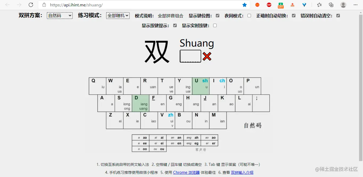Open the 双拼方案 dropdown showing 自然码
The width and height of the screenshot is (363, 177).
click(60, 15)
